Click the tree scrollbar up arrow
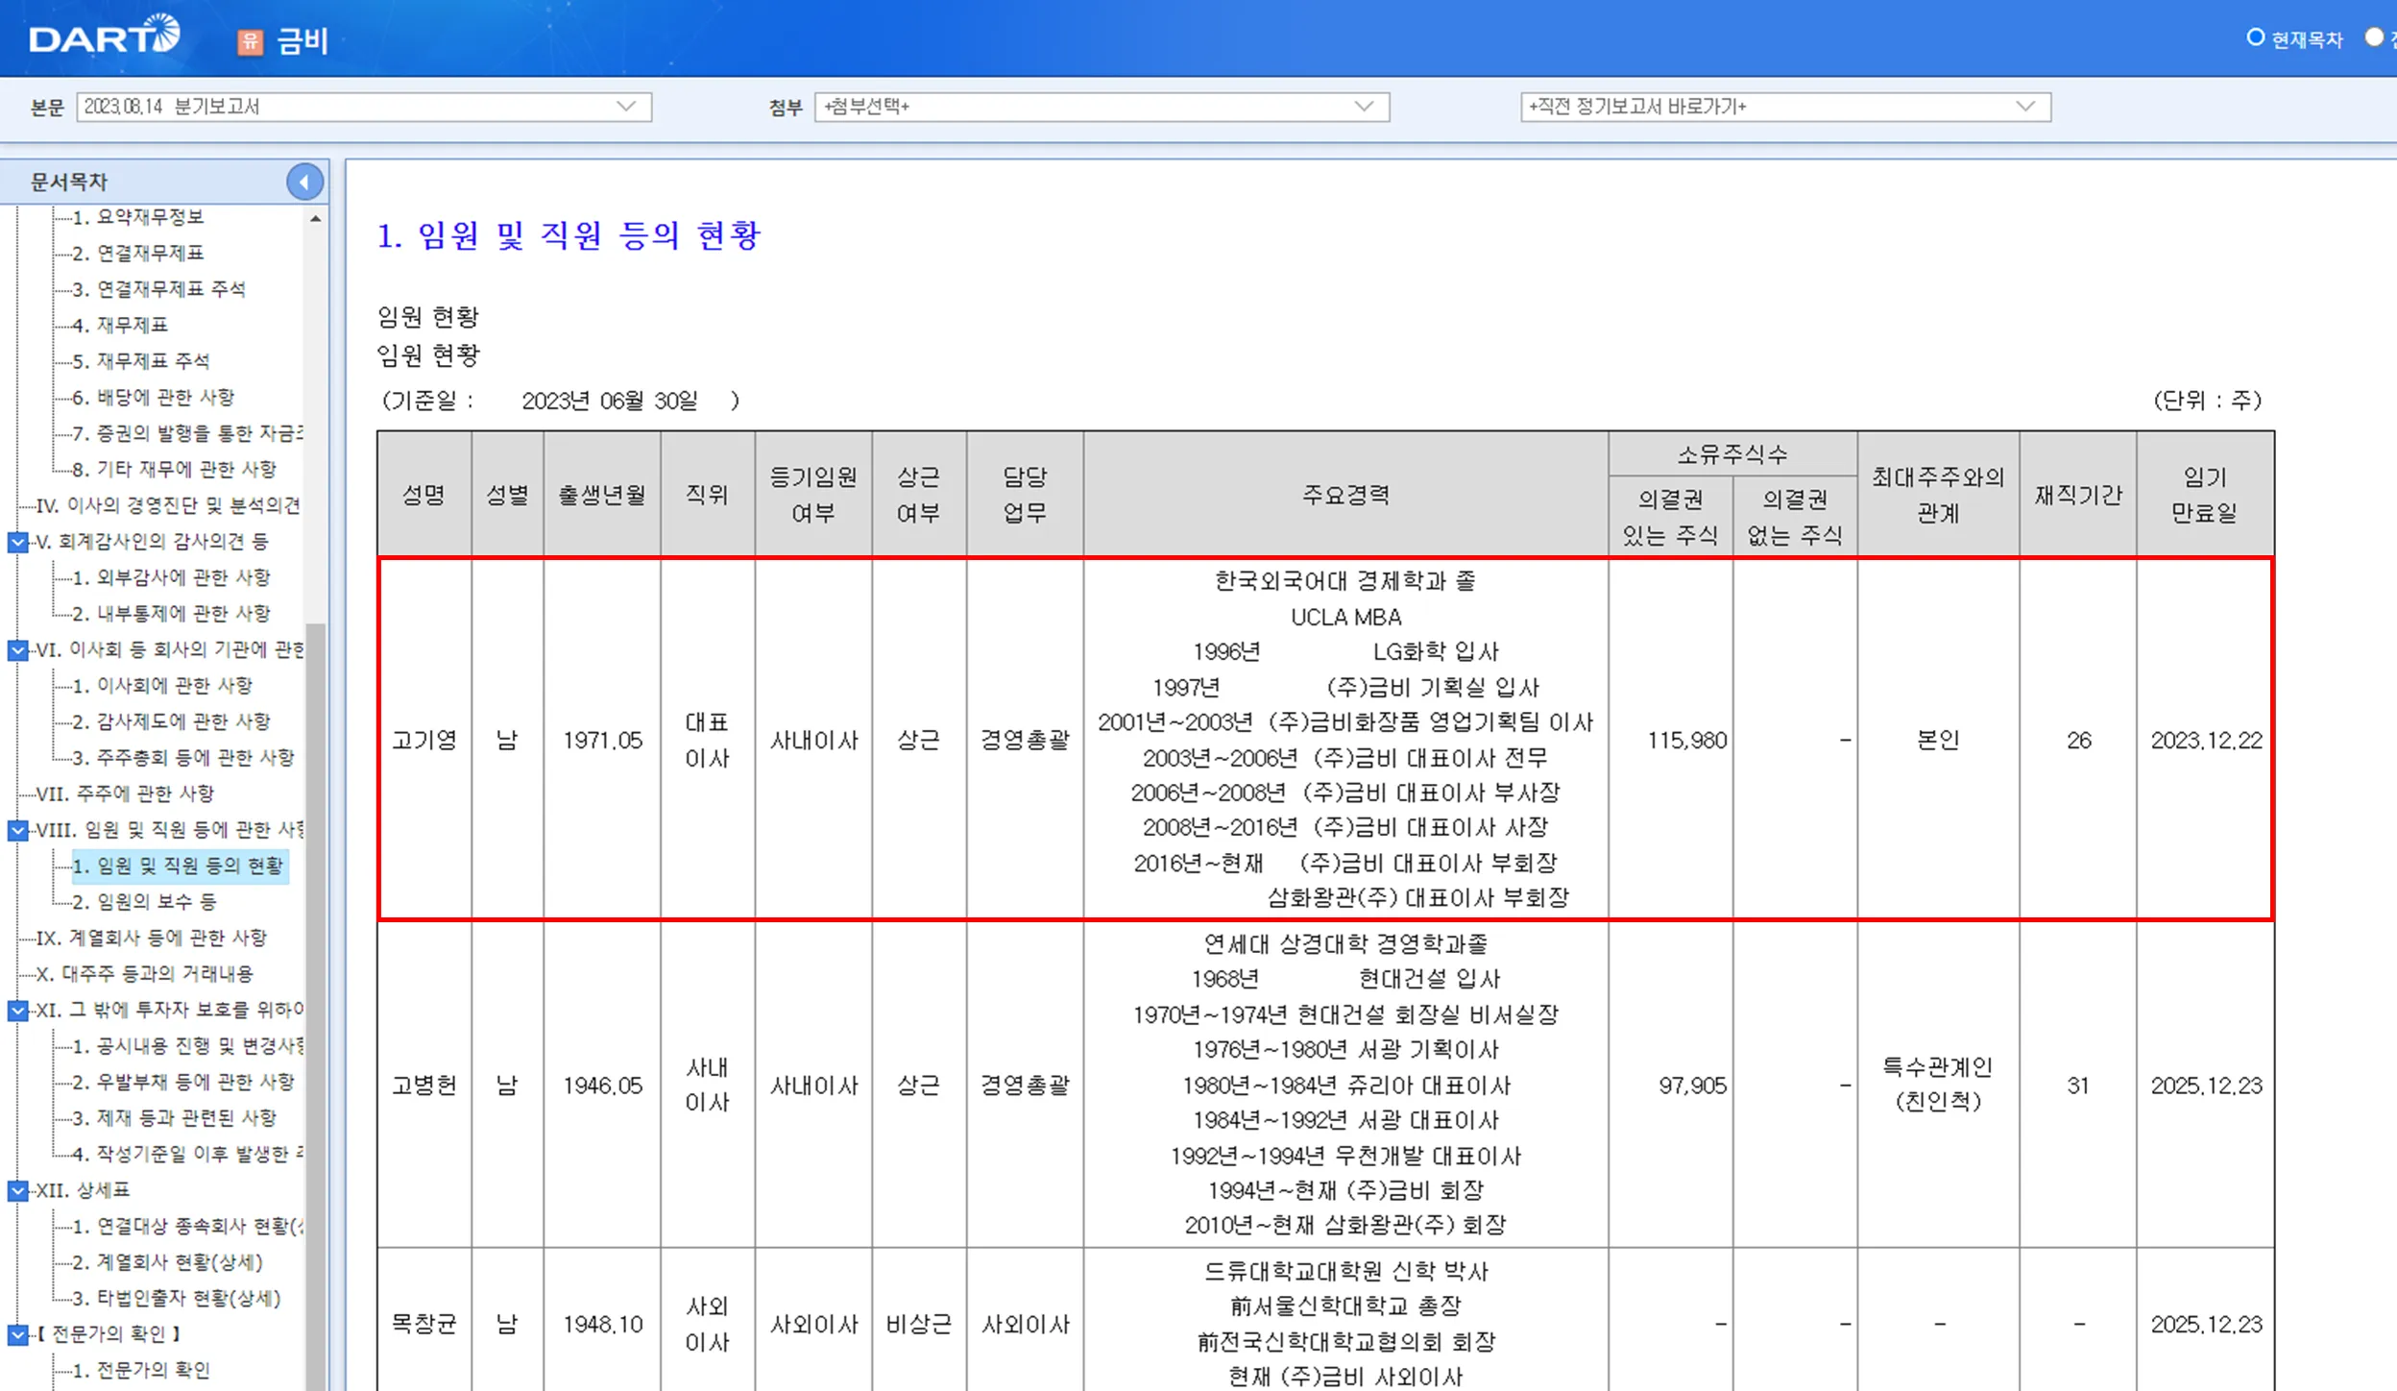The image size is (2397, 1391). click(x=316, y=219)
